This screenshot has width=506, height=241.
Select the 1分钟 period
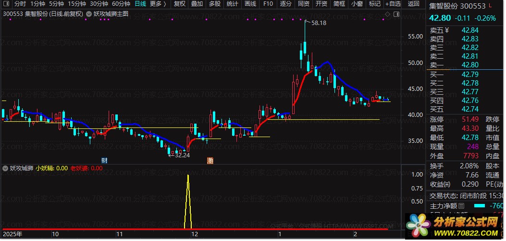coord(38,4)
